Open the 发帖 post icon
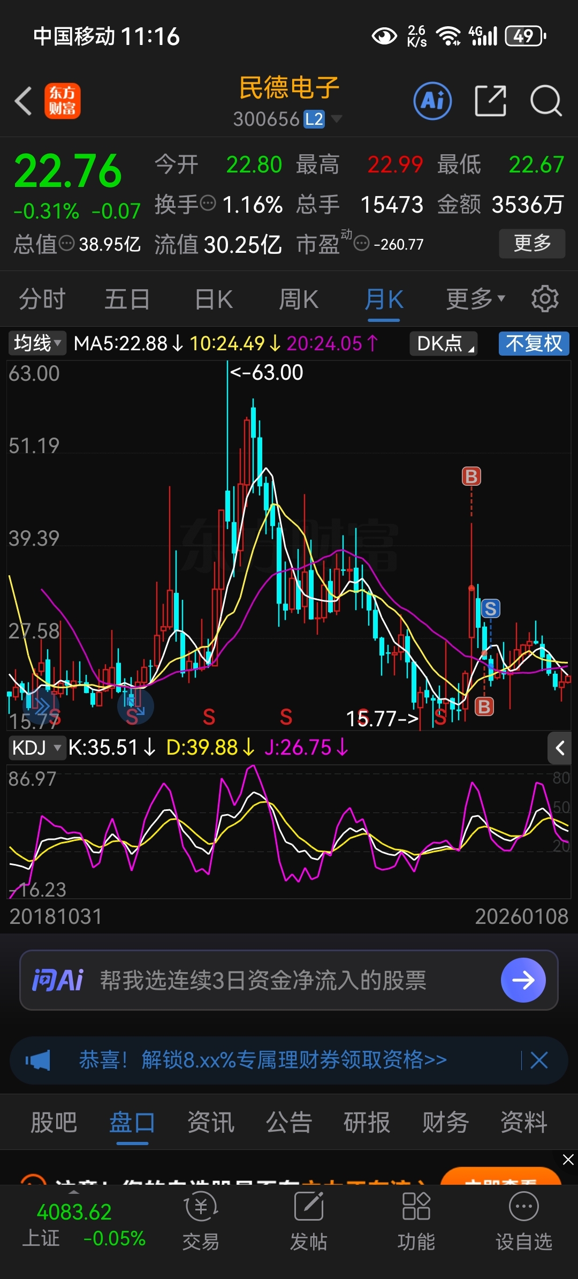The height and width of the screenshot is (1279, 578). 309,1222
